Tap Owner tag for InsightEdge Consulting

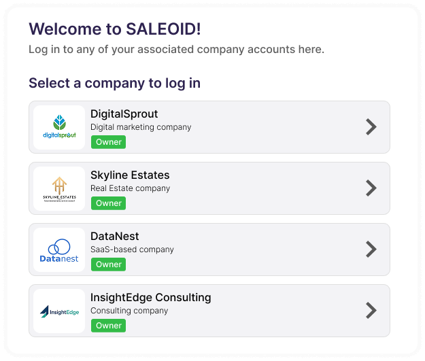point(108,326)
